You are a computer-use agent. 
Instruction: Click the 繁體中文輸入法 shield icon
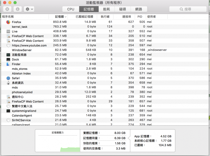click(8, 106)
